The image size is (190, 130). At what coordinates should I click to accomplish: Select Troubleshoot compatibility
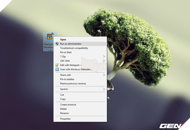[80, 48]
